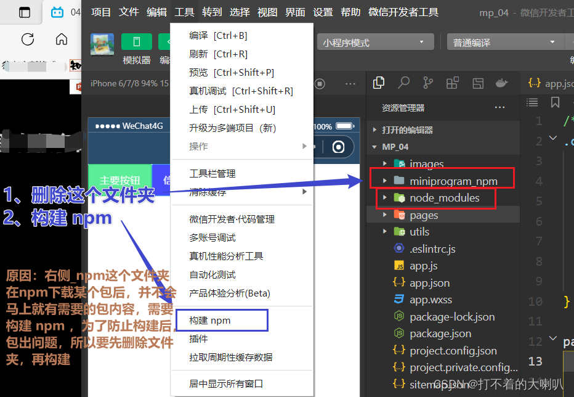Open the Extensions blocks icon
This screenshot has width=574, height=397.
[453, 83]
